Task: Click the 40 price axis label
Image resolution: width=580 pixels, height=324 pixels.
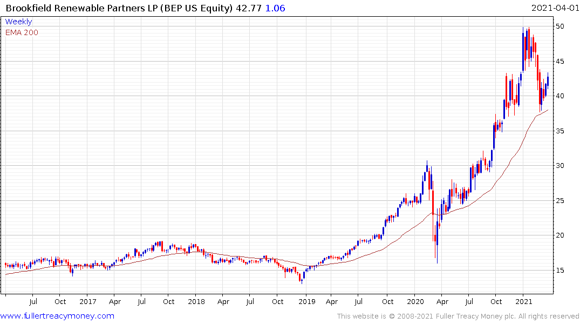Action: pos(559,96)
